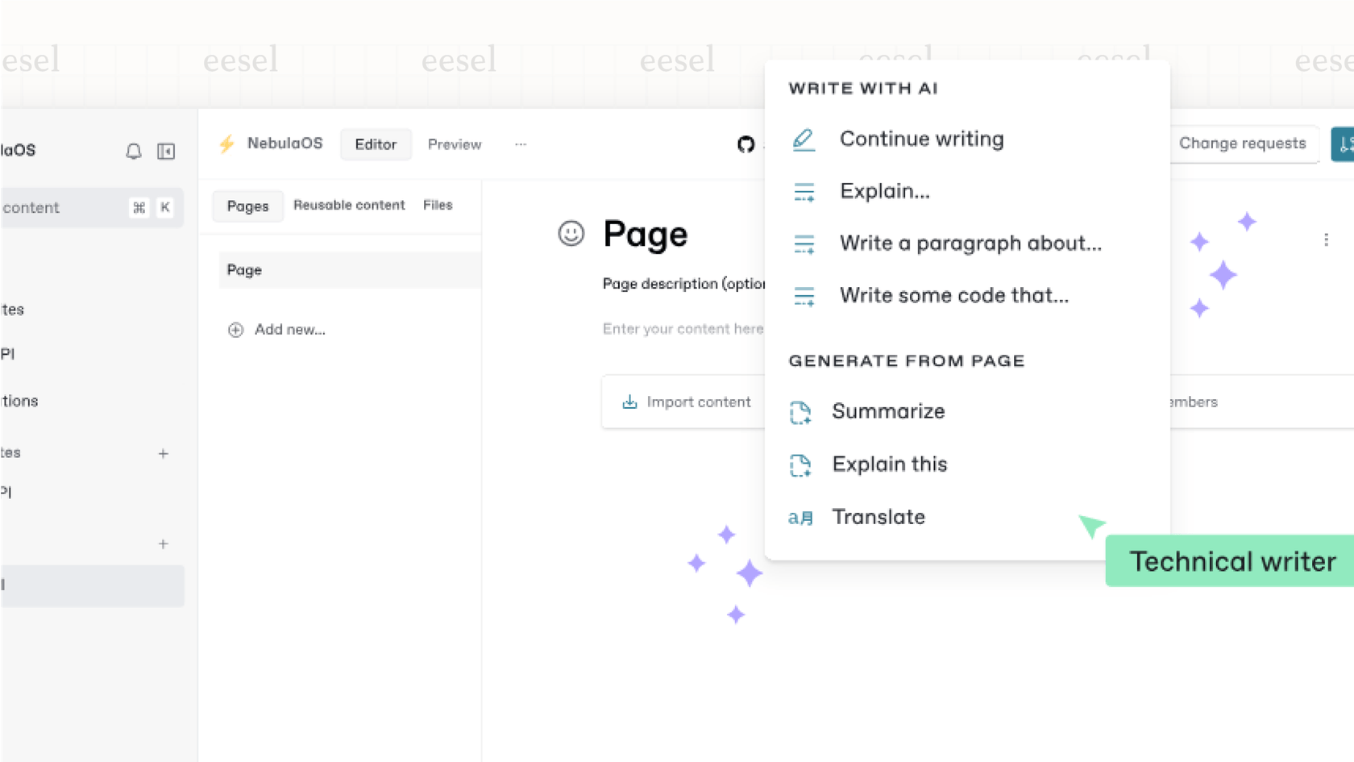
Task: Click the page description input field
Action: click(x=682, y=328)
